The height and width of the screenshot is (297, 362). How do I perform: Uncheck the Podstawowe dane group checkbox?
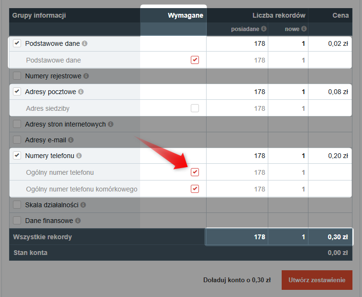(17, 43)
